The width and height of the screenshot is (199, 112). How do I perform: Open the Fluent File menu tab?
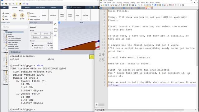pyautogui.click(x=4, y=7)
